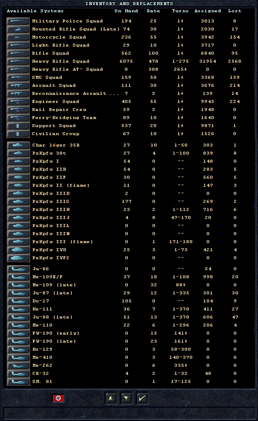This screenshot has width=258, height=421.
Task: Click the Turns column header
Action: click(180, 11)
